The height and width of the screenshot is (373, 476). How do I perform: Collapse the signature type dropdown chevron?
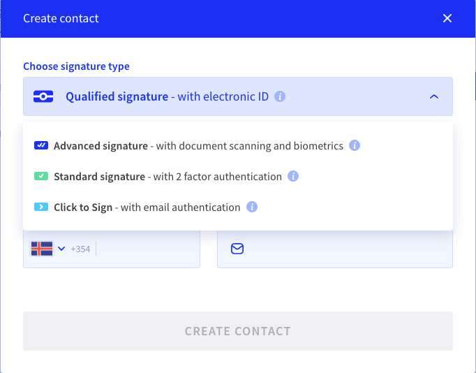click(x=434, y=96)
